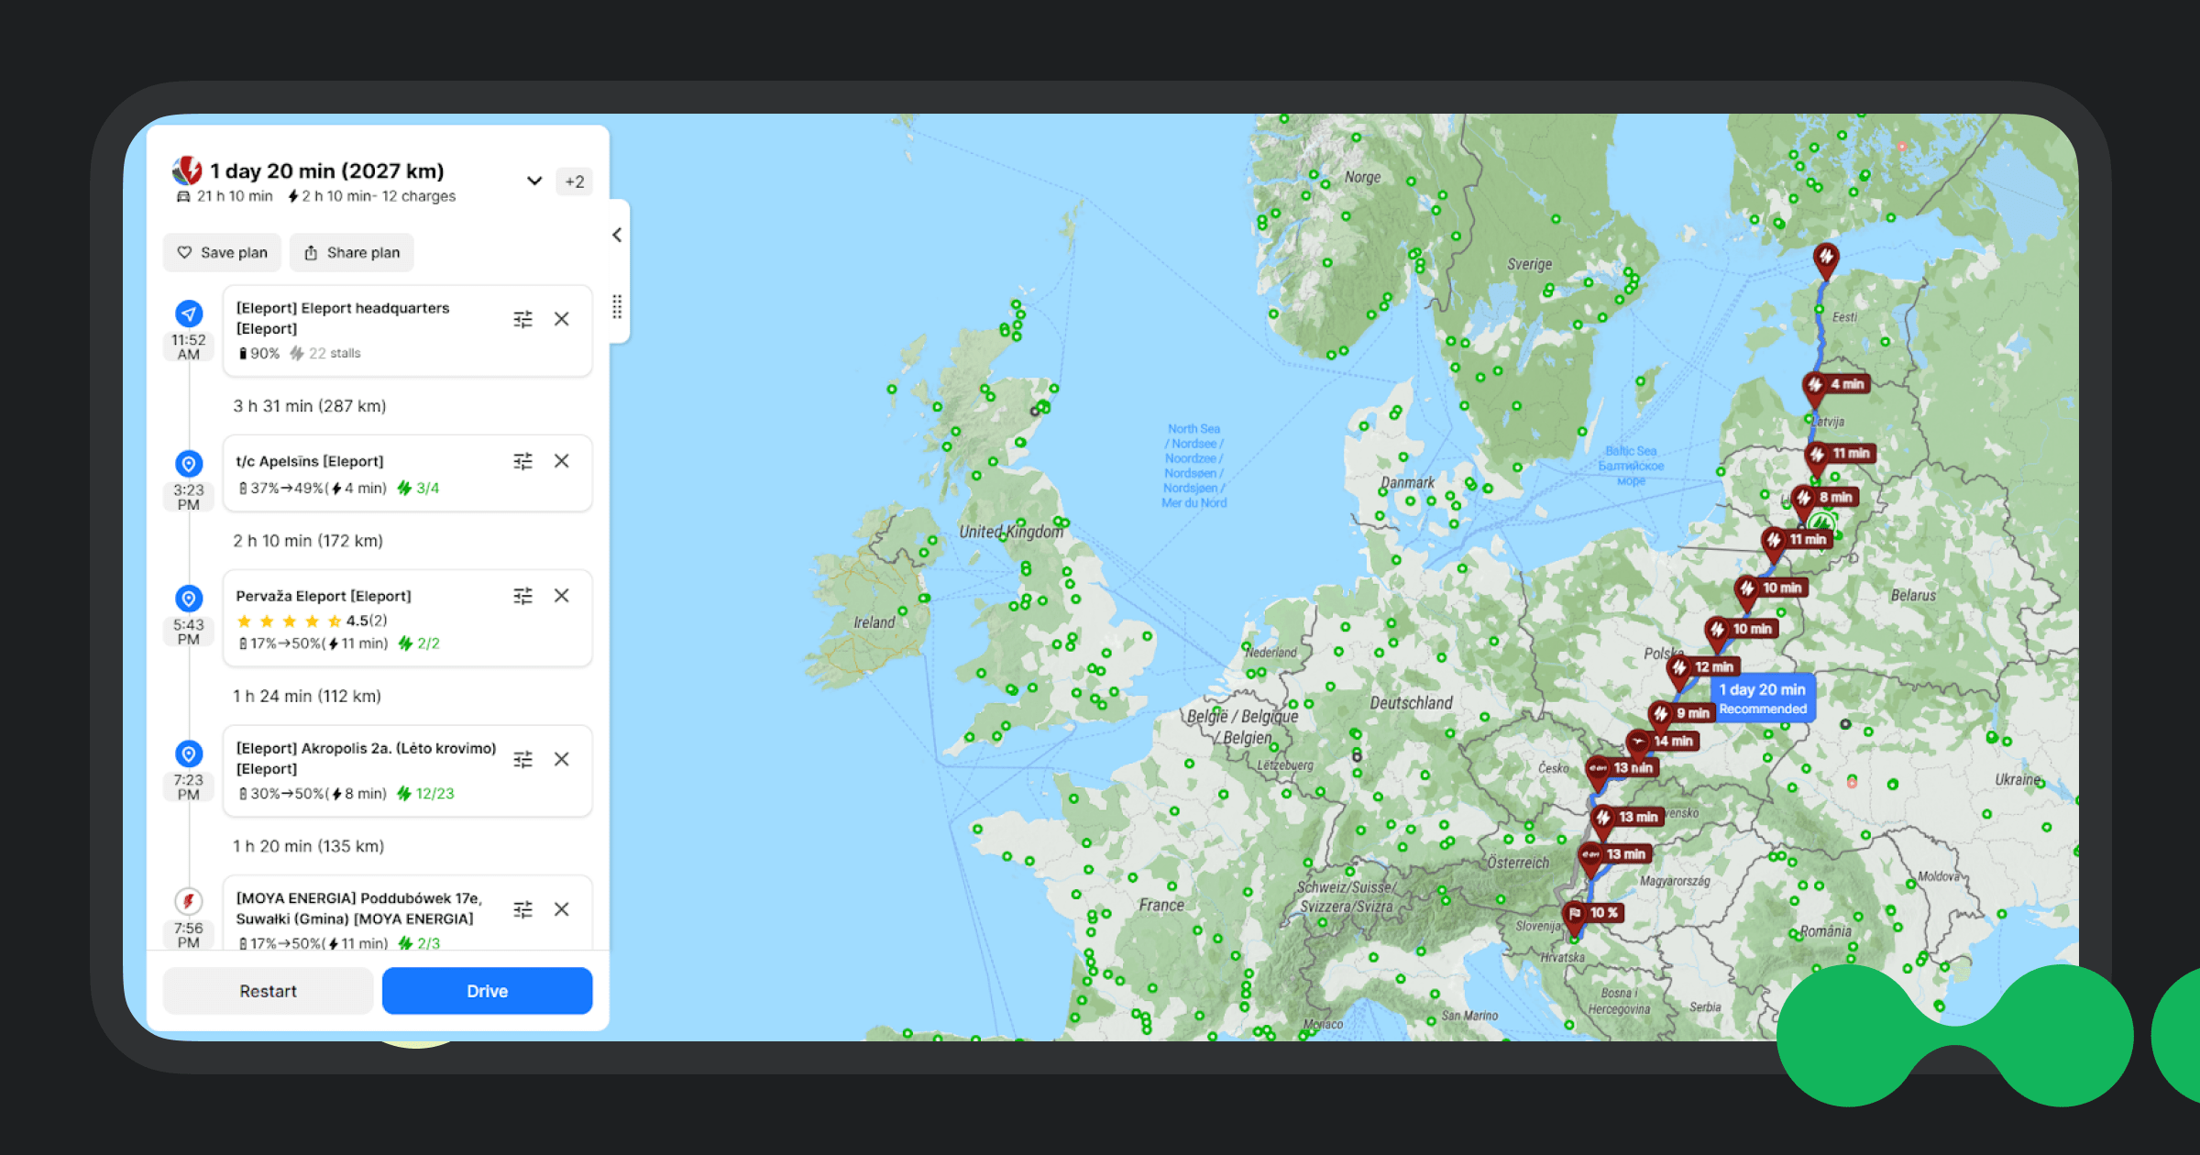Click the Share plan upload icon
Viewport: 2200px width, 1155px height.
pyautogui.click(x=310, y=252)
